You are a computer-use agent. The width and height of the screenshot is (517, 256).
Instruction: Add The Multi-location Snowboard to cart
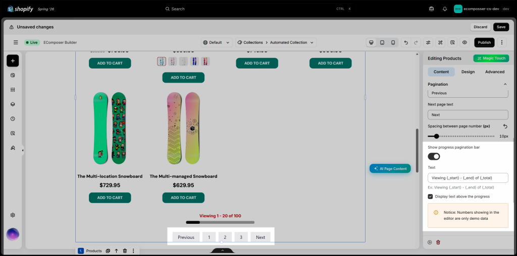pos(110,198)
